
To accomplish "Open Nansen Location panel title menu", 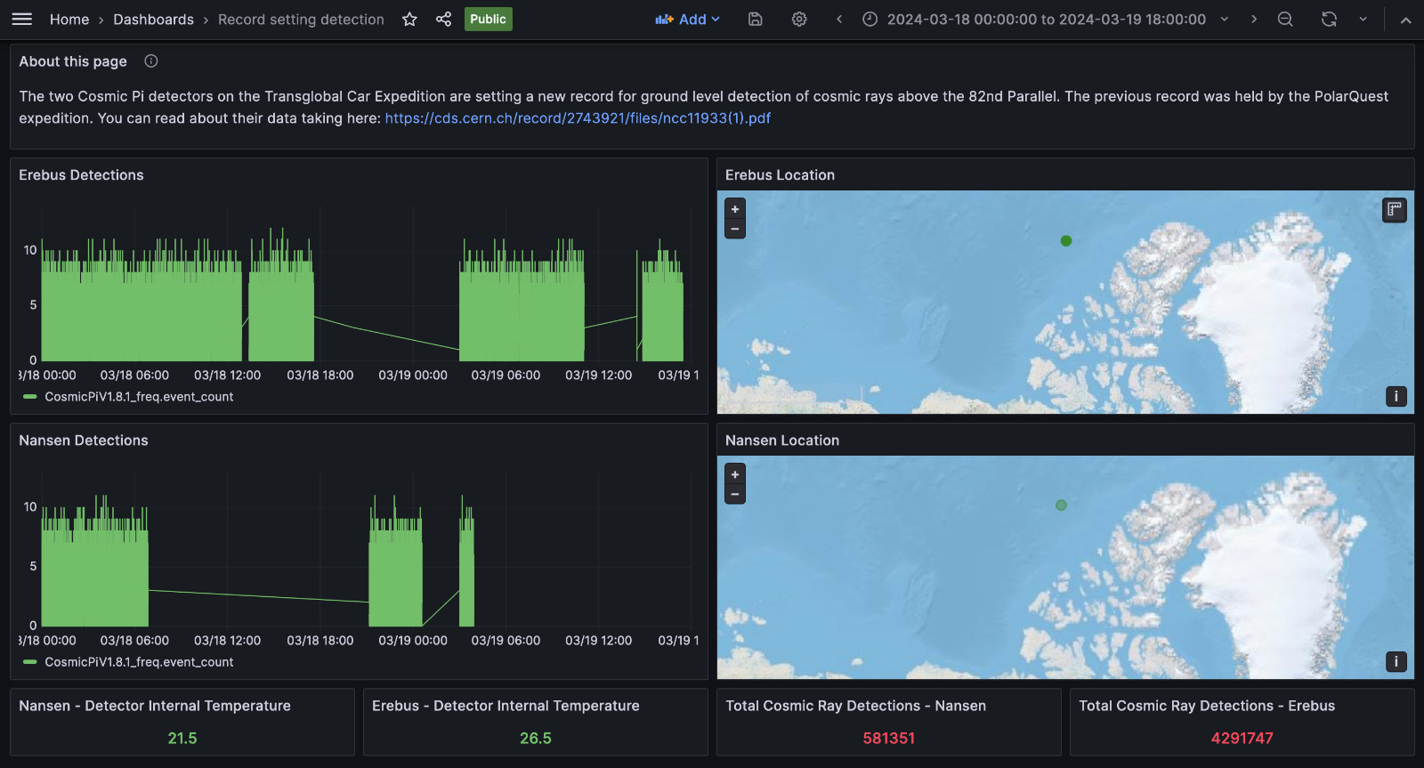I will [x=782, y=441].
